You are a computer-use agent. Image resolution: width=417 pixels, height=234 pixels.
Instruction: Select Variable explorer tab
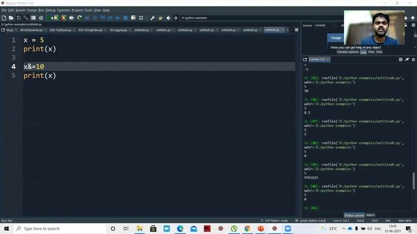pyautogui.click(x=347, y=52)
